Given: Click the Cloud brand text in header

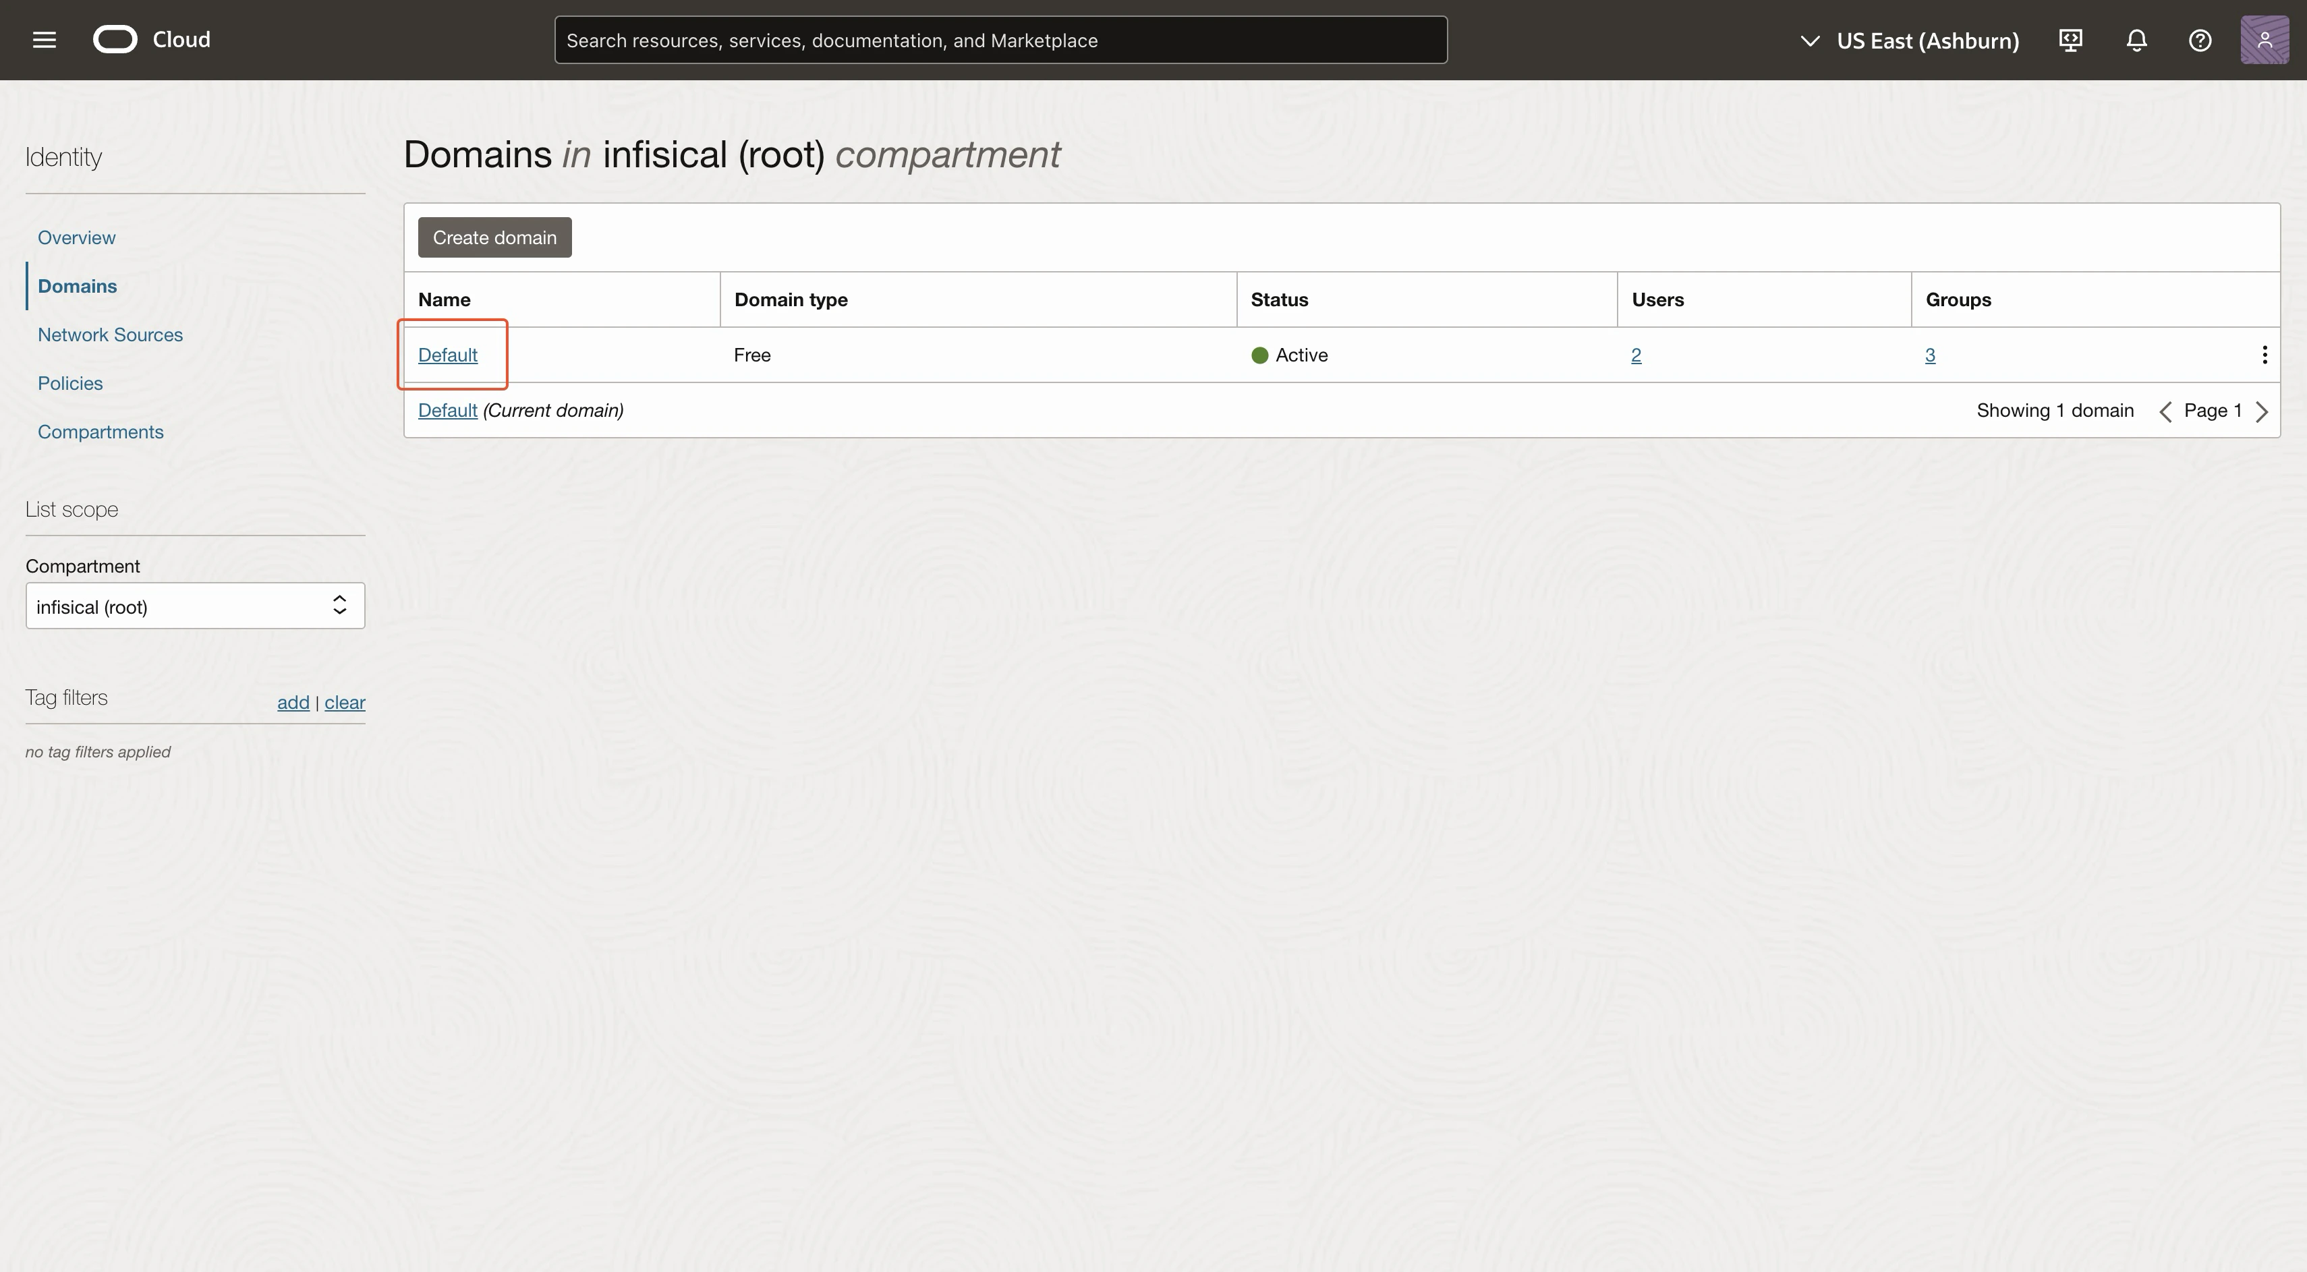Looking at the screenshot, I should [182, 40].
